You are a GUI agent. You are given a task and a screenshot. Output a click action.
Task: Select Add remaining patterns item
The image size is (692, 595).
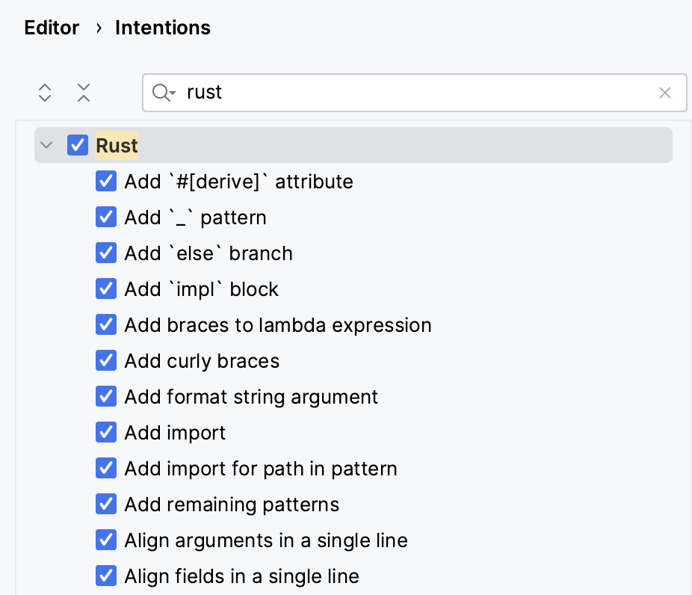click(232, 505)
